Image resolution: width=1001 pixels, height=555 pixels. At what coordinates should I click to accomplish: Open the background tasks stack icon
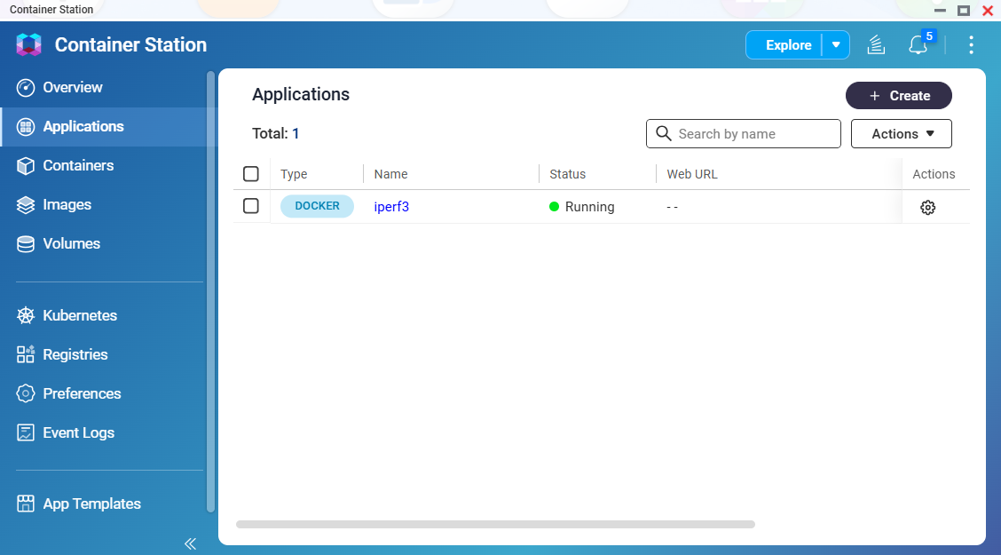coord(876,44)
